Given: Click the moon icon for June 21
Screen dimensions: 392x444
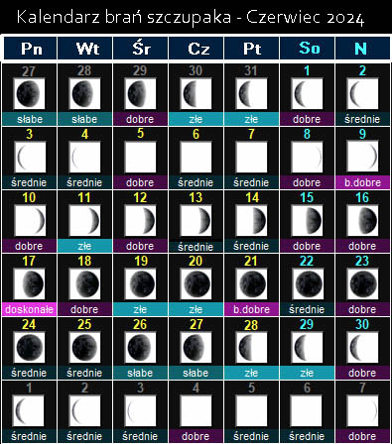Looking at the screenshot, I should click(x=251, y=283).
